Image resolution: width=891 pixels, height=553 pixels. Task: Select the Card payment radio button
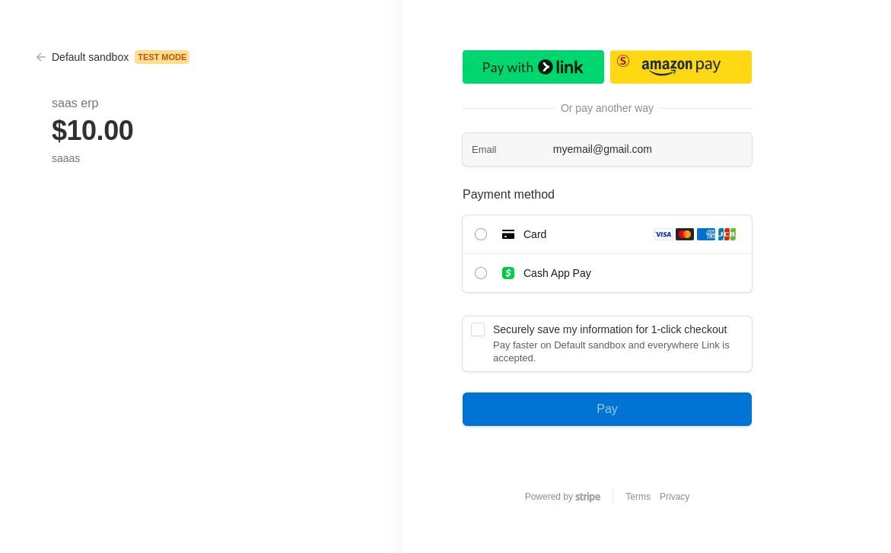coord(481,234)
